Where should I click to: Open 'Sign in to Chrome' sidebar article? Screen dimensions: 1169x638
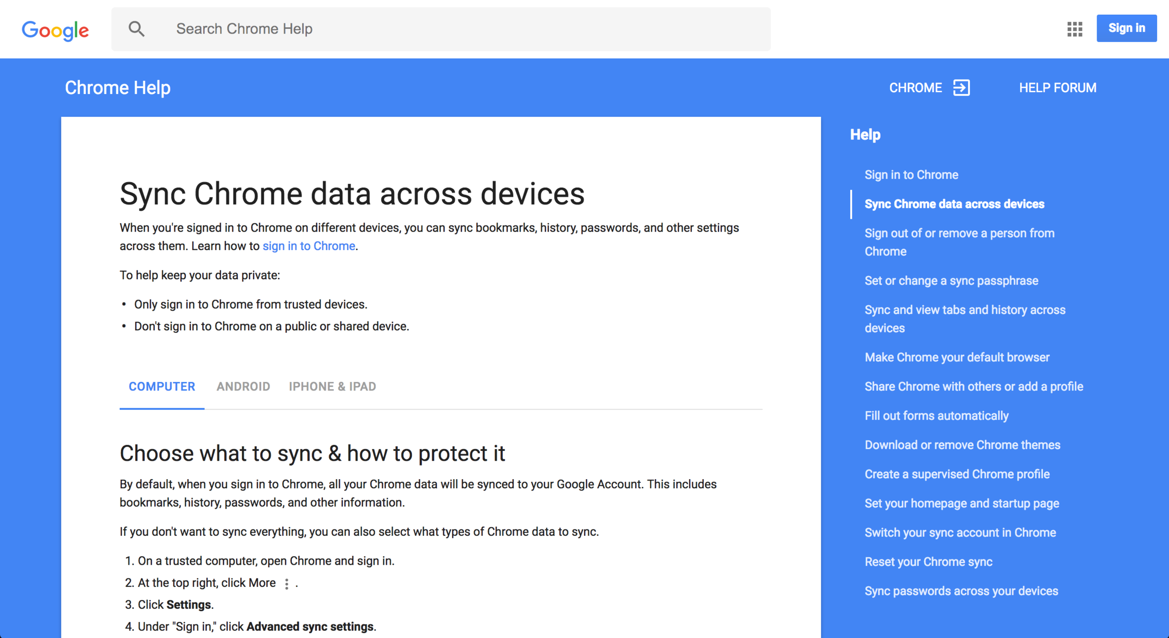pos(911,175)
